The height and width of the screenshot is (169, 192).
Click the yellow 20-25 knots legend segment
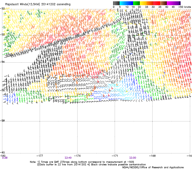(143, 3)
